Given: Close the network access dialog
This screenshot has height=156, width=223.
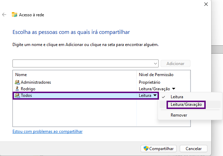Looking at the screenshot, I should pyautogui.click(x=206, y=4).
